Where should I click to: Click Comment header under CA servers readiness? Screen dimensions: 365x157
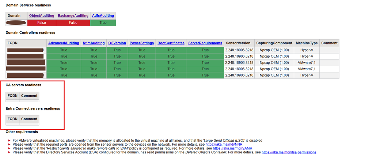point(29,96)
